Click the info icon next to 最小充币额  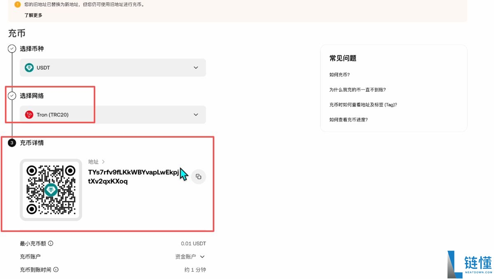[51, 243]
